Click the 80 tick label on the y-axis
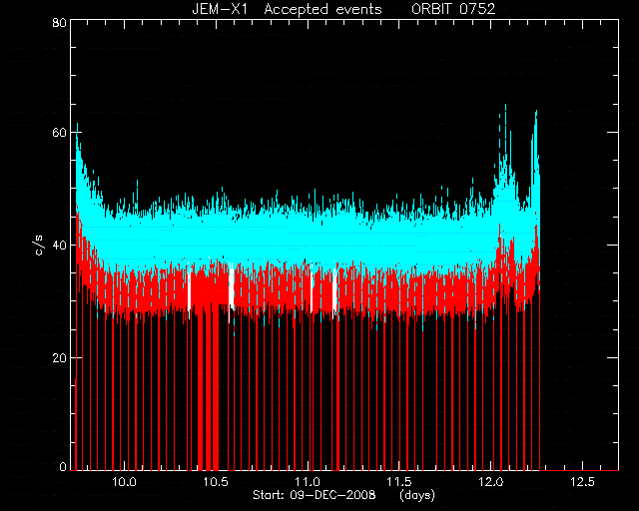The image size is (639, 511). 60,22
